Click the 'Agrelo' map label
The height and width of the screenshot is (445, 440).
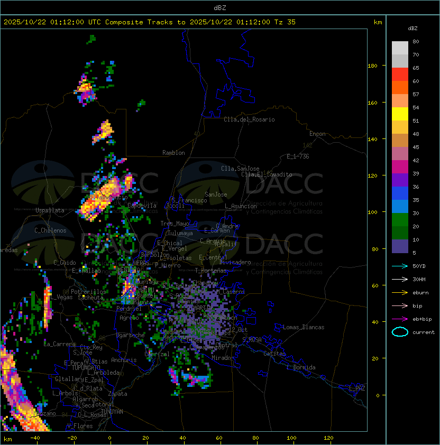point(129,318)
